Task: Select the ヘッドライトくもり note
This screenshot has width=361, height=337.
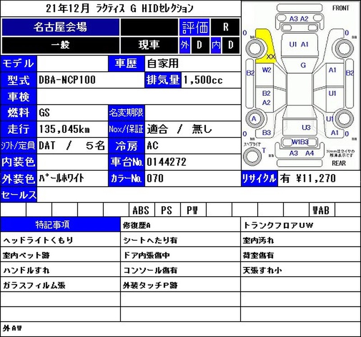Action: click(38, 240)
